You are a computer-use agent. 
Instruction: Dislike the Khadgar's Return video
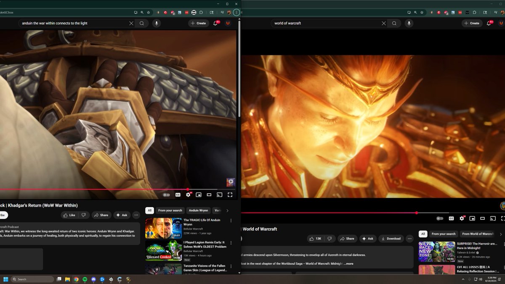pyautogui.click(x=83, y=215)
